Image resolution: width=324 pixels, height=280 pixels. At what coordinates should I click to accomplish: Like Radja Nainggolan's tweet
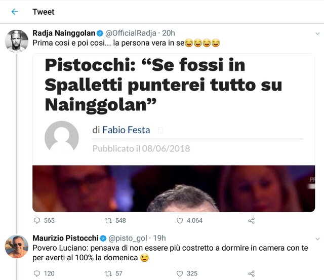[x=180, y=220]
